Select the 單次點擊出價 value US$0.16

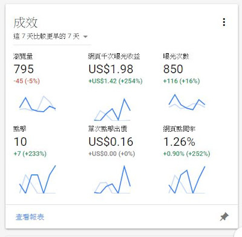point(111,141)
